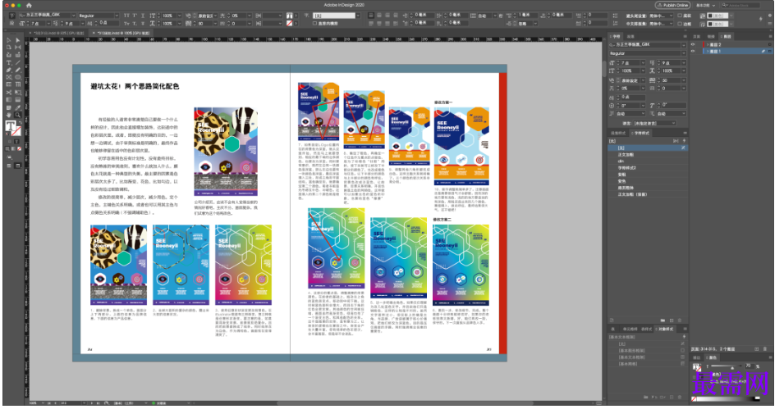The image size is (784, 409).
Task: Switch to the 字符样式 panel tab
Action: pos(641,132)
